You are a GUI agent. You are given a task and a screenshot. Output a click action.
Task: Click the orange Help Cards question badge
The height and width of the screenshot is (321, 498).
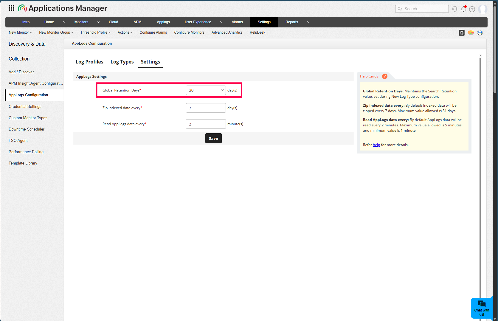click(x=385, y=76)
